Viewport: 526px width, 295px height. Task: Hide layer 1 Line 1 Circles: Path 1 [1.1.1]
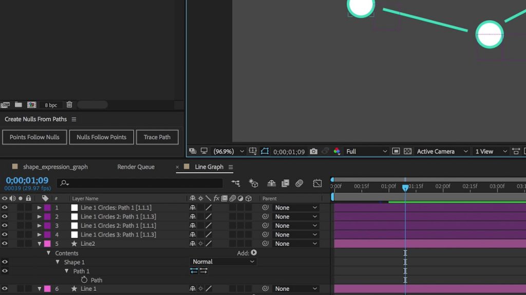click(5, 207)
